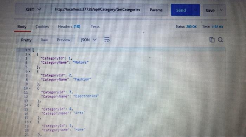Click the "Home" value
This screenshot has width=246, height=137.
[x=79, y=130]
